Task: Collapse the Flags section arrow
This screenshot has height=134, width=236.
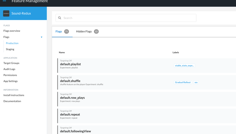Action: (41, 37)
